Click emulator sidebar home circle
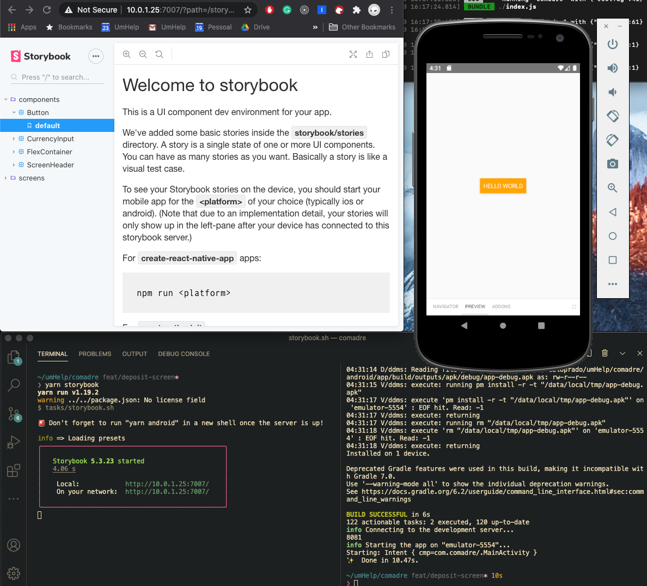Screen dimensions: 647x586 click(613, 236)
